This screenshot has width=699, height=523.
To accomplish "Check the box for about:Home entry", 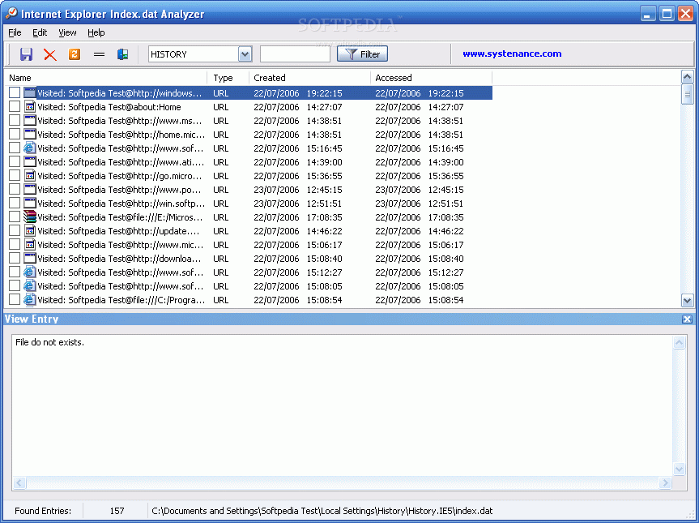I will point(15,107).
